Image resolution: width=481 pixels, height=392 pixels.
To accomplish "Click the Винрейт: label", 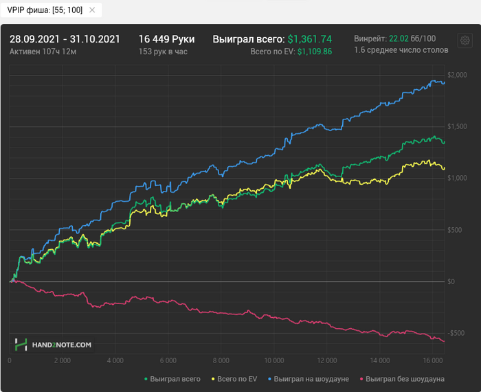I will click(x=370, y=38).
